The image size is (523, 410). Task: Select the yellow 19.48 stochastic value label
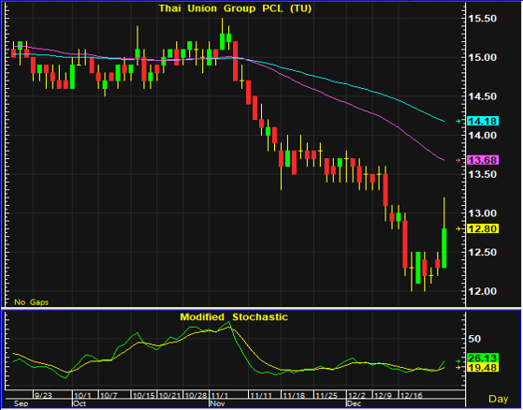click(x=483, y=368)
